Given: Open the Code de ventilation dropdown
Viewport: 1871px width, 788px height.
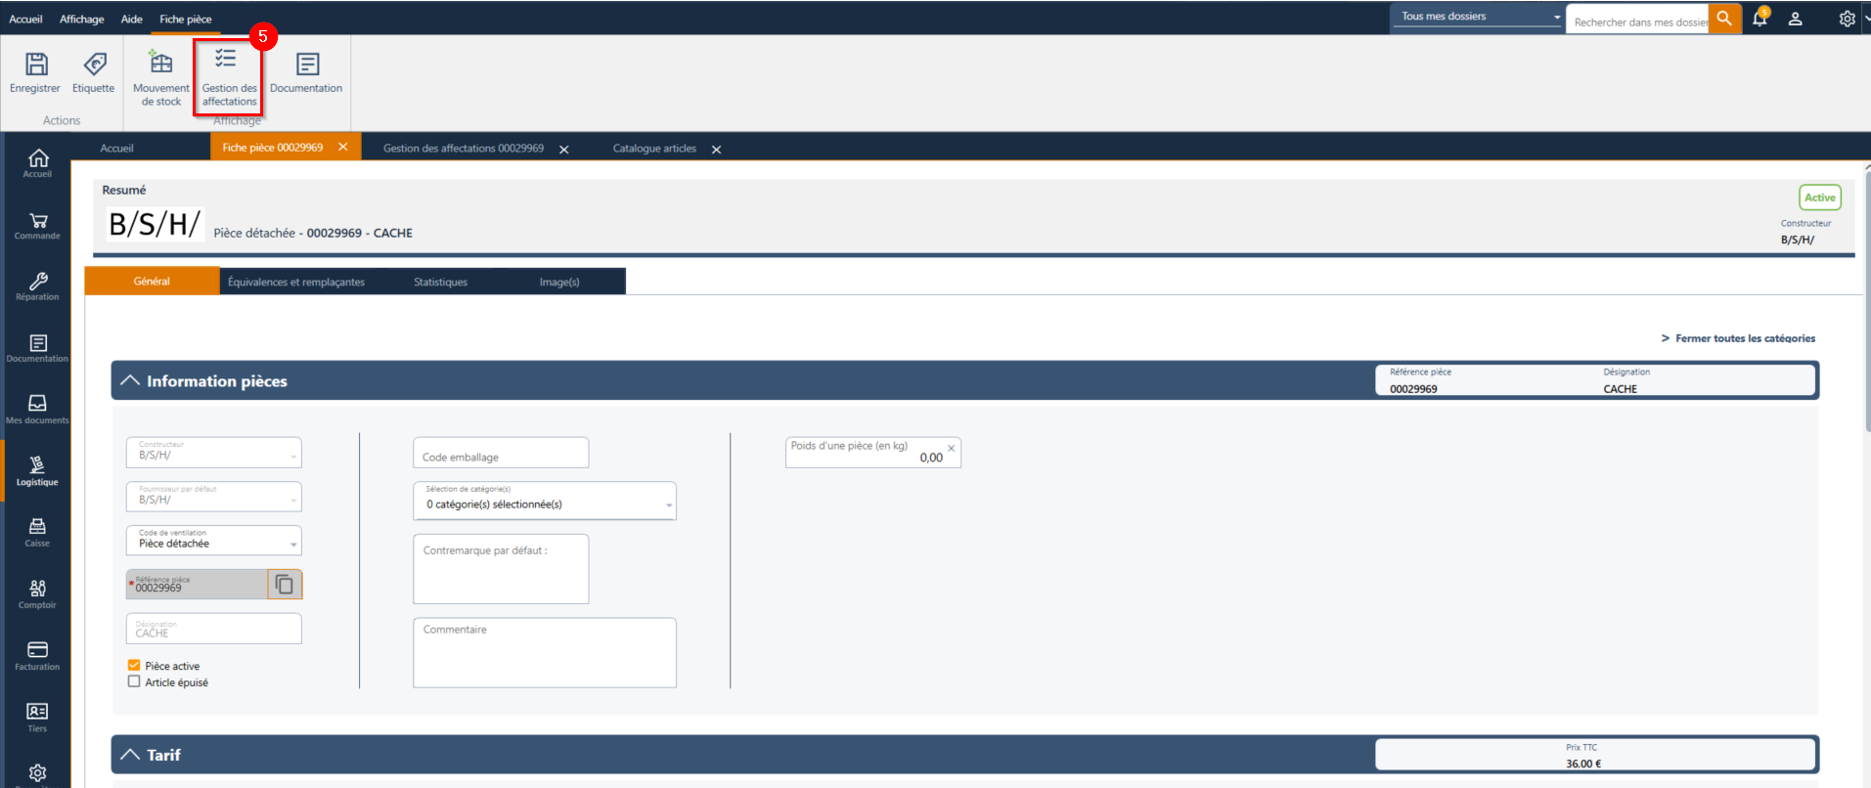Looking at the screenshot, I should 214,541.
